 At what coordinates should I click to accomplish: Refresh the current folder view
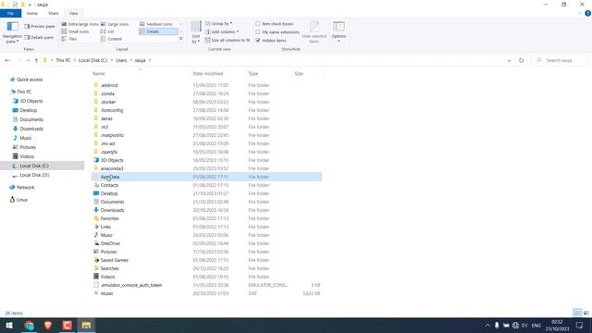[x=521, y=60]
